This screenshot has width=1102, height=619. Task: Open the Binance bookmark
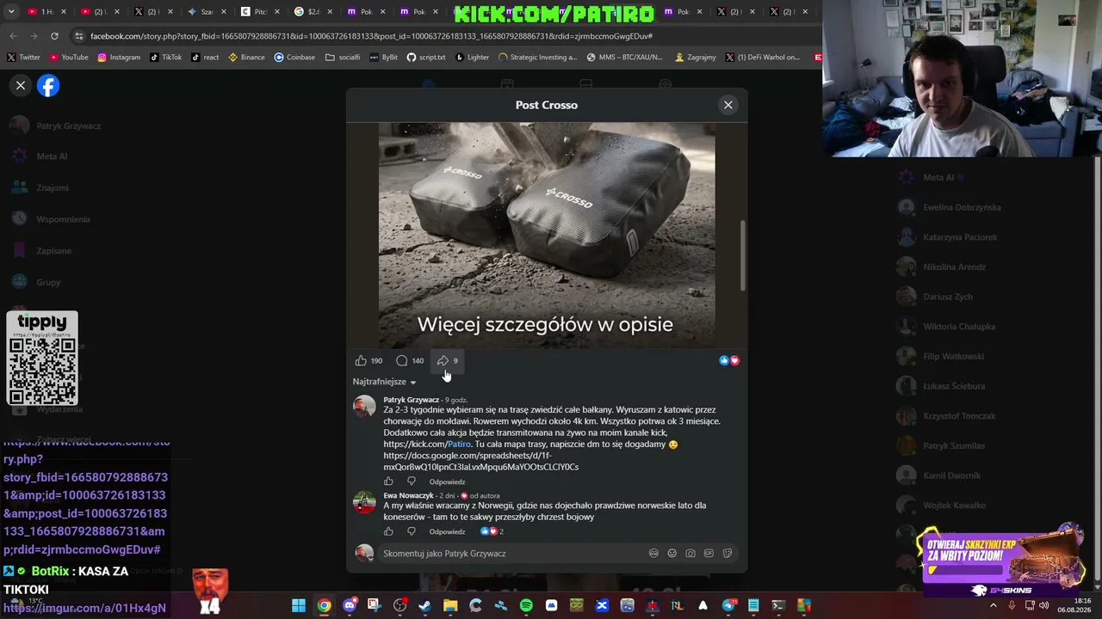[x=247, y=58]
